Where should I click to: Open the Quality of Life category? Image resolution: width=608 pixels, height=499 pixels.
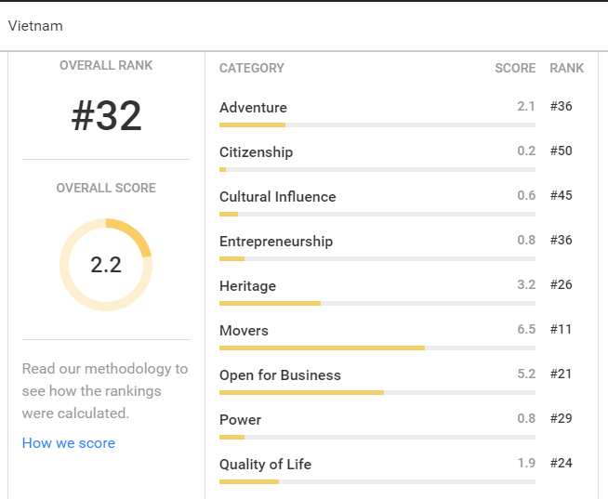tap(265, 465)
